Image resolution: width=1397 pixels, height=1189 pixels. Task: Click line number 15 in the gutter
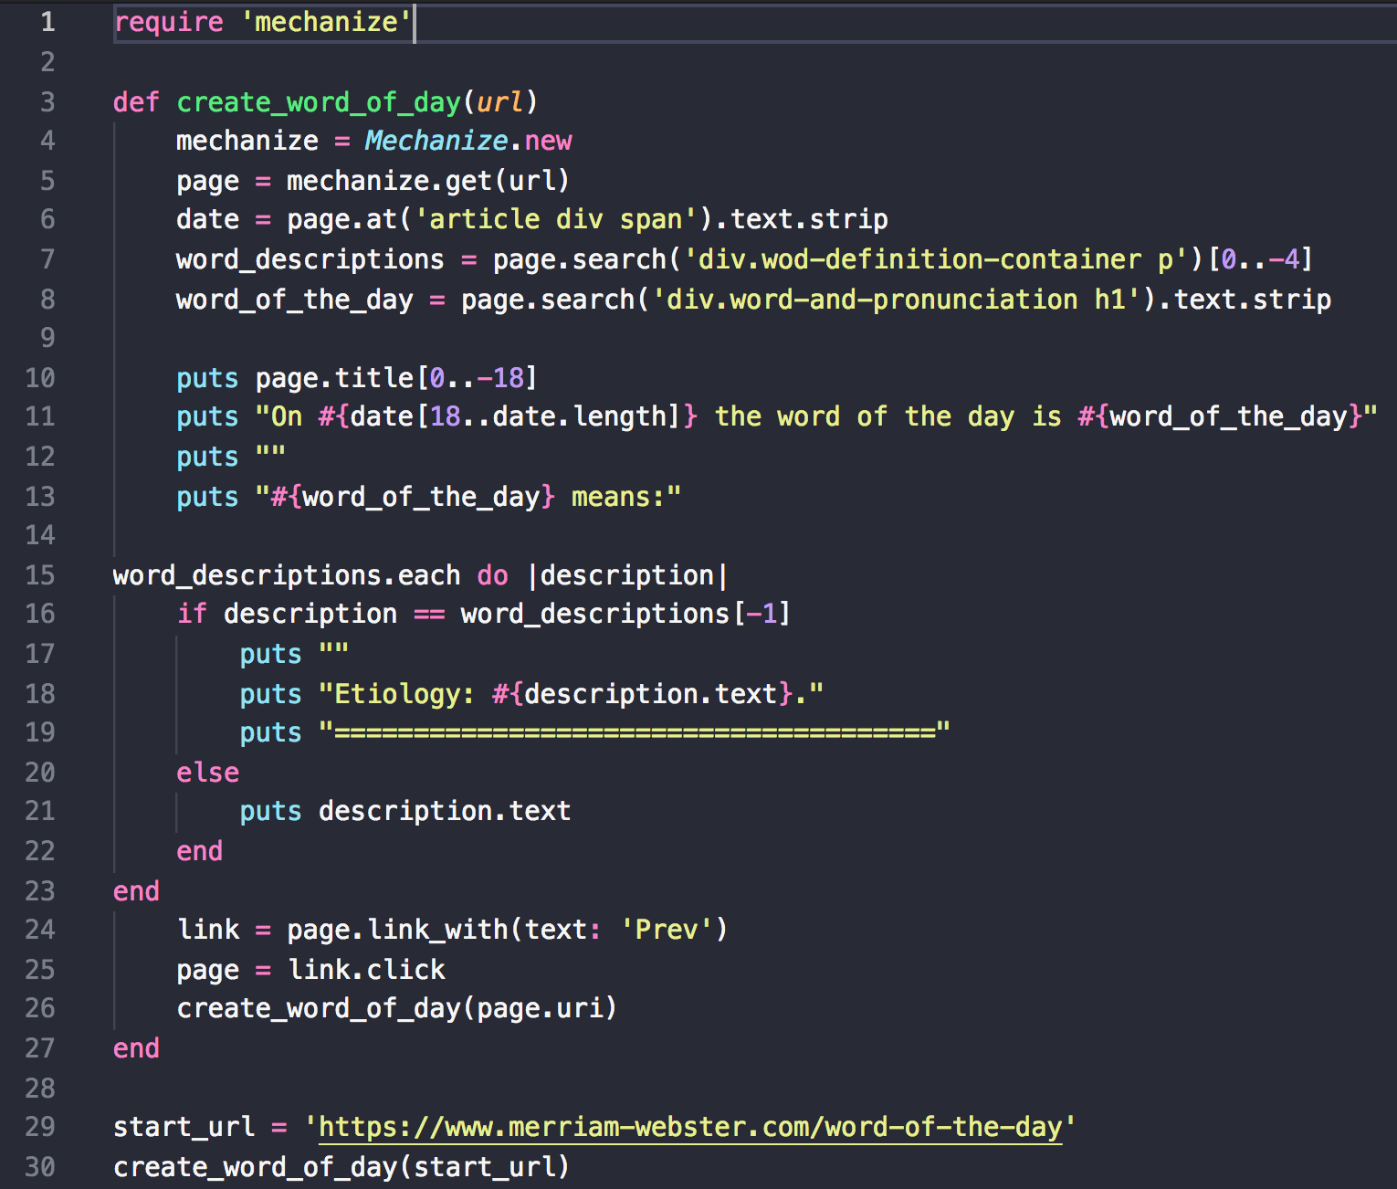pyautogui.click(x=40, y=574)
